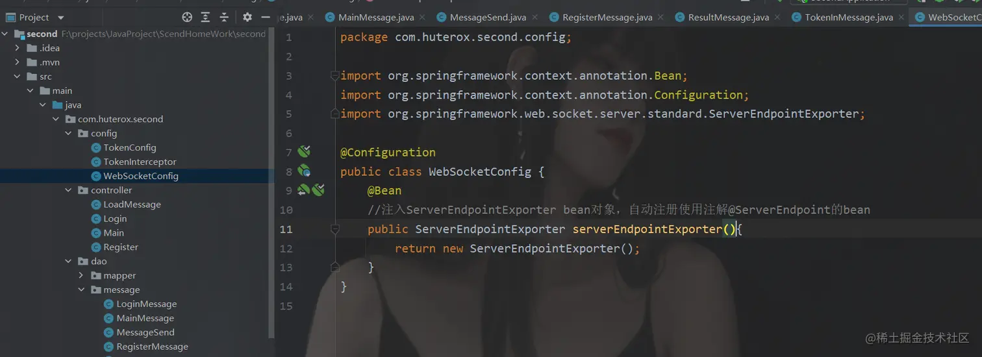Open LoginMessage in message package
The width and height of the screenshot is (982, 357).
click(x=146, y=304)
